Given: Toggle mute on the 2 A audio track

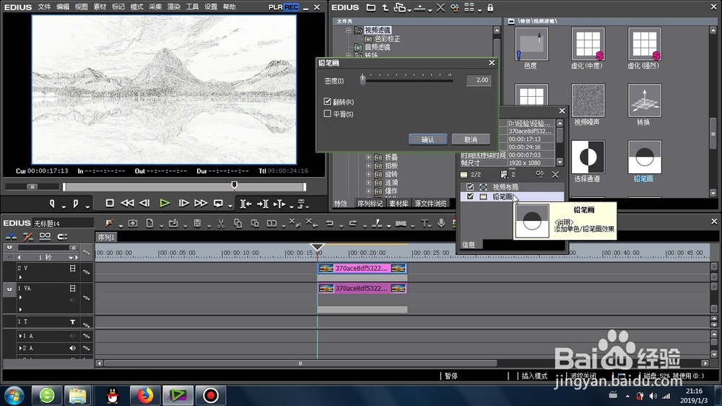Looking at the screenshot, I should point(72,348).
